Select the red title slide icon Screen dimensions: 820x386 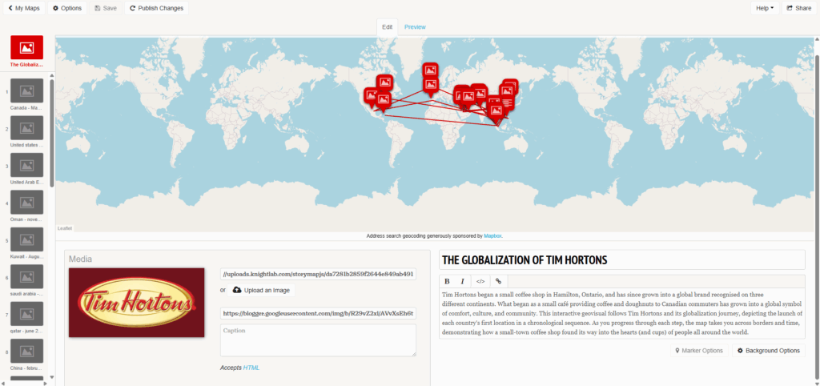(x=26, y=47)
